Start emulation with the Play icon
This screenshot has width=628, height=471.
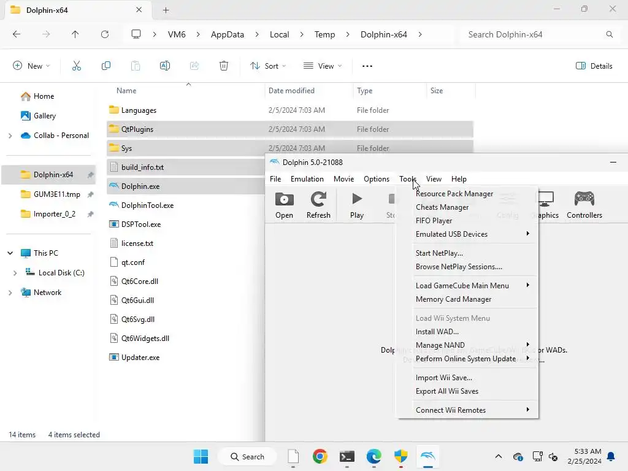(x=357, y=205)
